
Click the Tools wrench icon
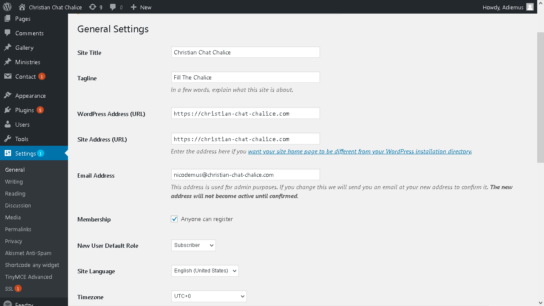8,139
